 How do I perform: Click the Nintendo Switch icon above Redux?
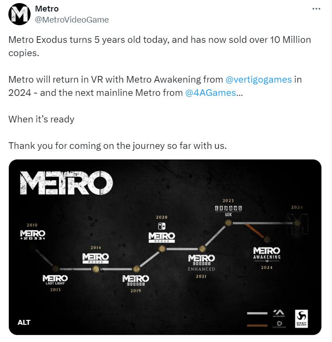click(x=162, y=226)
